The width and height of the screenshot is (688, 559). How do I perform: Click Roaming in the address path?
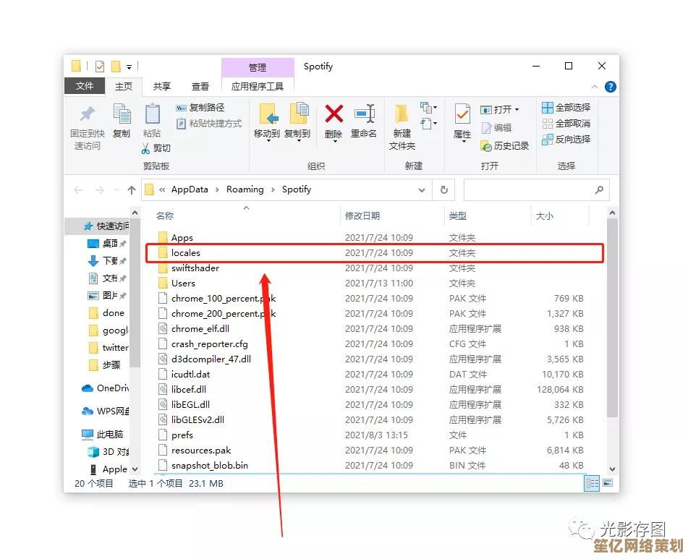coord(245,189)
